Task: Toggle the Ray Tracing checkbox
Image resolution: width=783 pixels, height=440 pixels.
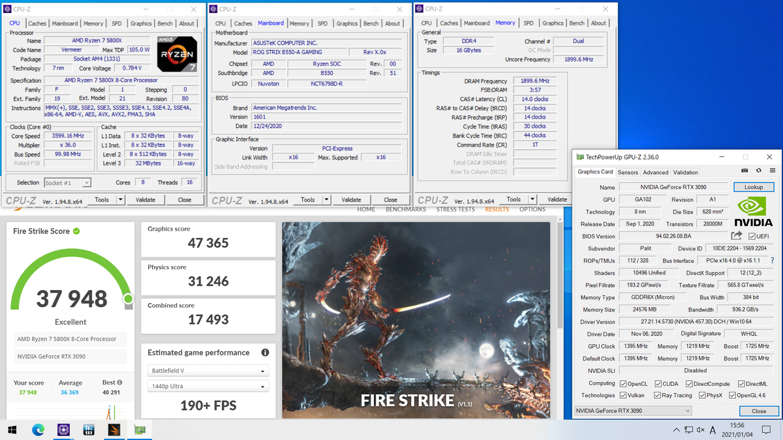Action: click(658, 395)
